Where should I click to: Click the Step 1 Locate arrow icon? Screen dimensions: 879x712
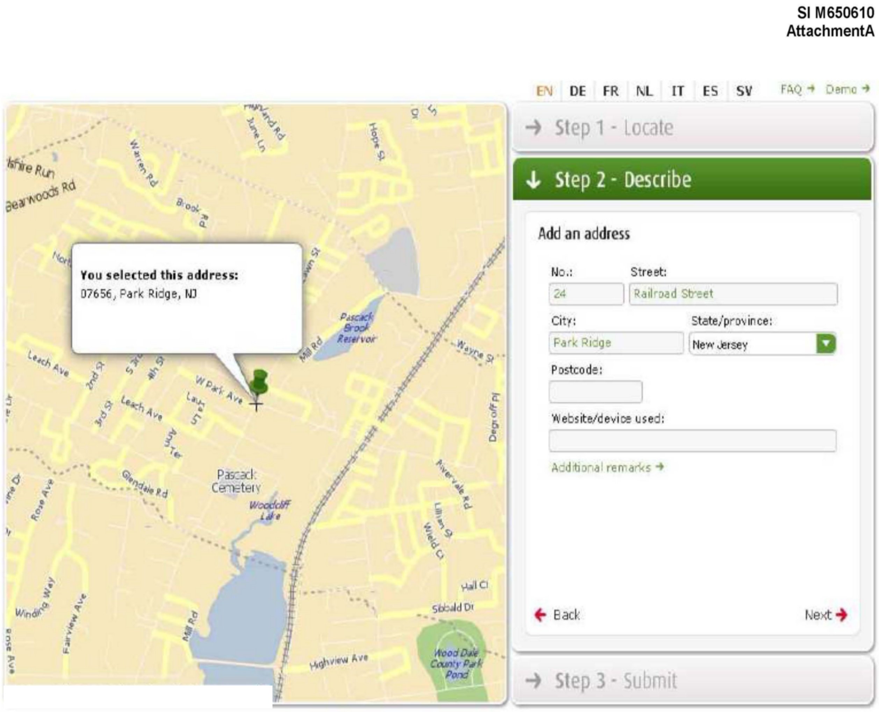[x=533, y=128]
